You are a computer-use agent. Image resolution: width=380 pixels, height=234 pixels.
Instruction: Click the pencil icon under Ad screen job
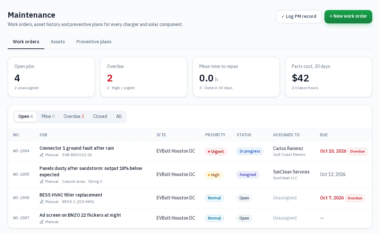click(42, 222)
